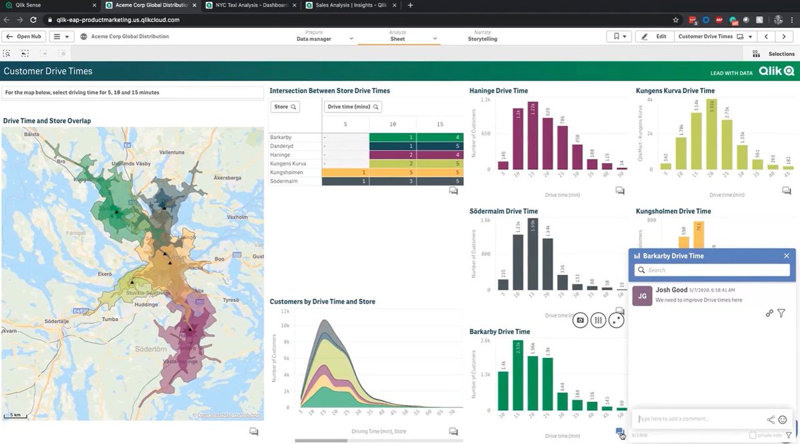
Task: Click the Aceme Corp Global Distribution app title
Action: pos(130,37)
